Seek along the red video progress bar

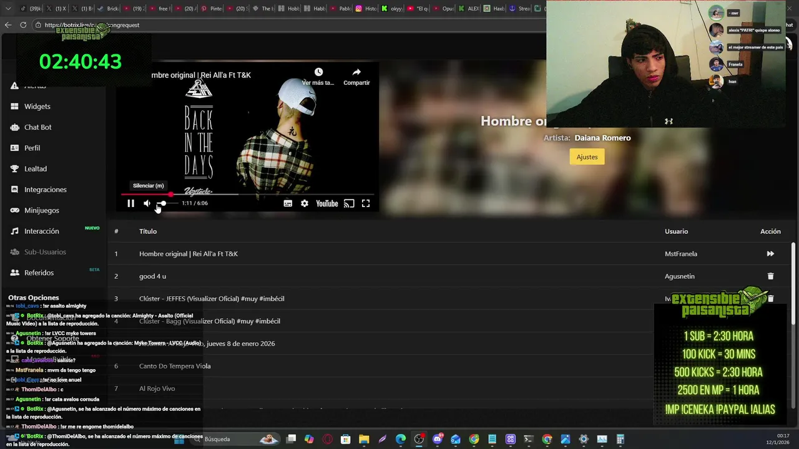point(248,195)
